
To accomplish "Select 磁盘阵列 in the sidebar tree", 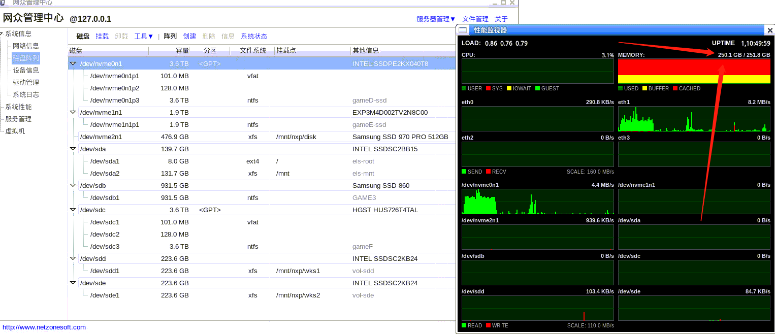I will coord(26,58).
